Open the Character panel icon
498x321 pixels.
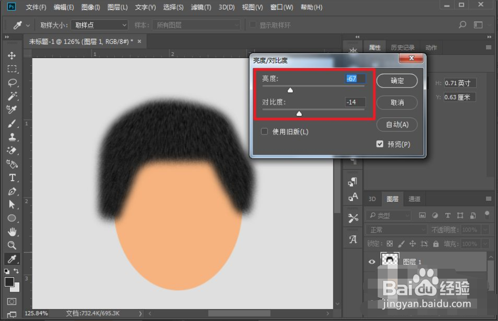(353, 197)
